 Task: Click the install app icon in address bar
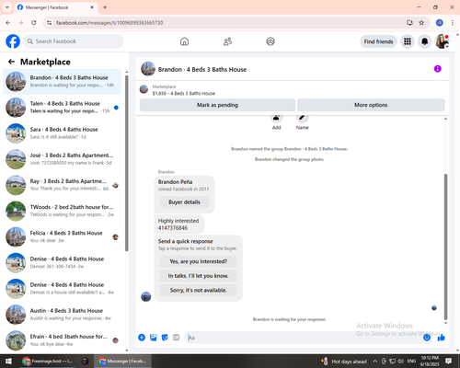pyautogui.click(x=409, y=23)
